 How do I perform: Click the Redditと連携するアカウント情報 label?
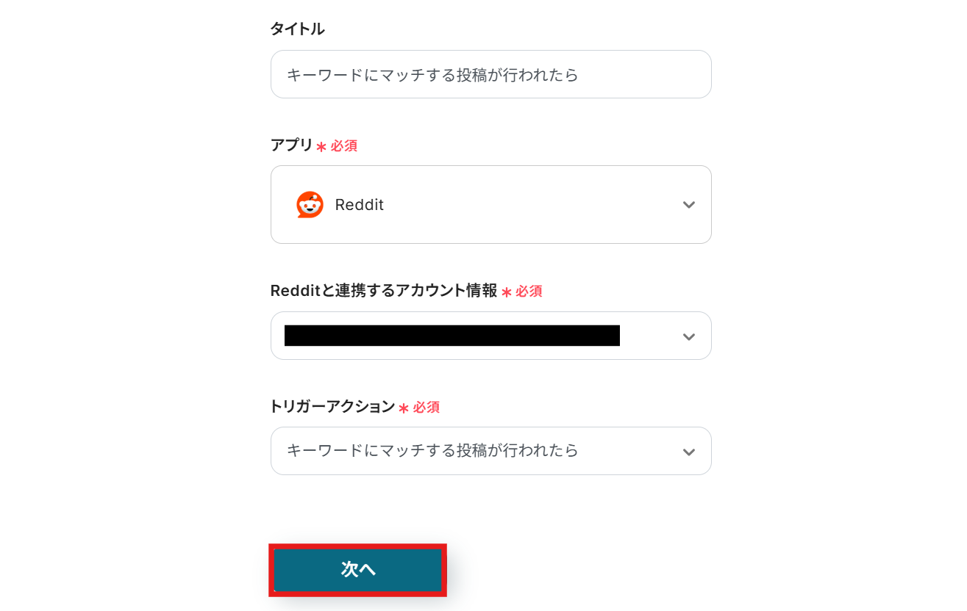pyautogui.click(x=383, y=290)
